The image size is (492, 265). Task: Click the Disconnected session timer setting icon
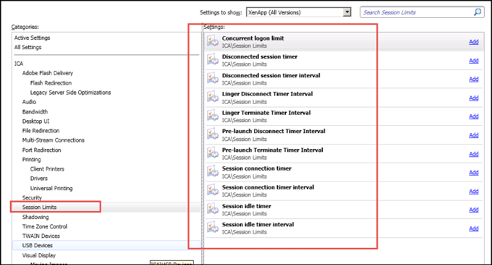pyautogui.click(x=213, y=60)
